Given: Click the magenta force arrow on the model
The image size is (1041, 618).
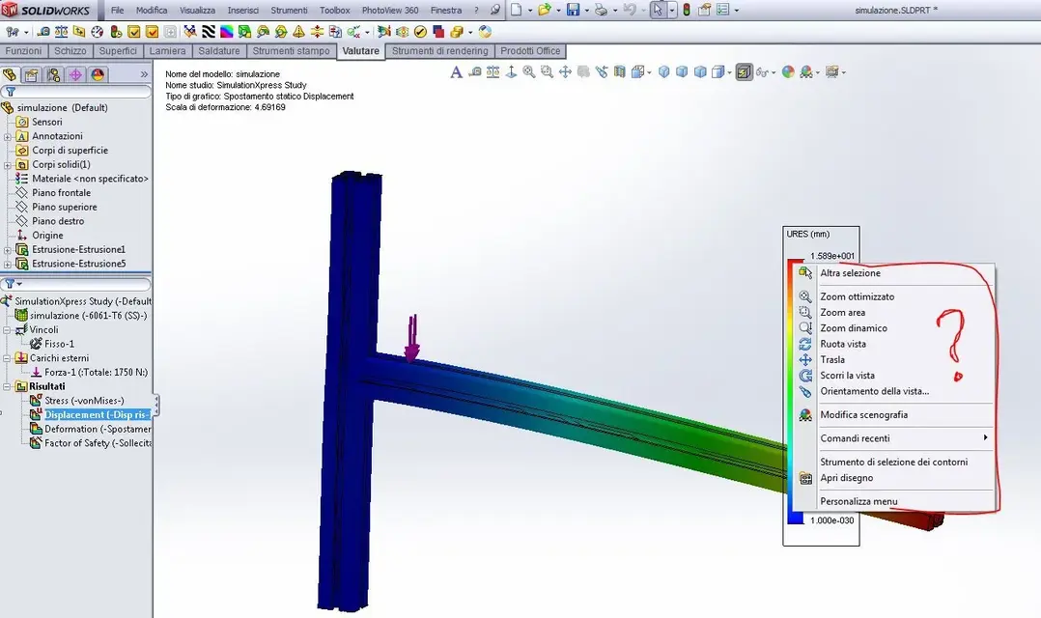Looking at the screenshot, I should 412,339.
